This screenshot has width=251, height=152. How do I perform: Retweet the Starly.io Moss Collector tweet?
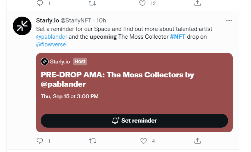(x=92, y=141)
